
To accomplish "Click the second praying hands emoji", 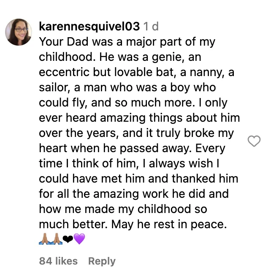I will [56, 240].
